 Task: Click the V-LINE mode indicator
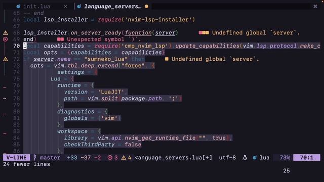(x=17, y=158)
